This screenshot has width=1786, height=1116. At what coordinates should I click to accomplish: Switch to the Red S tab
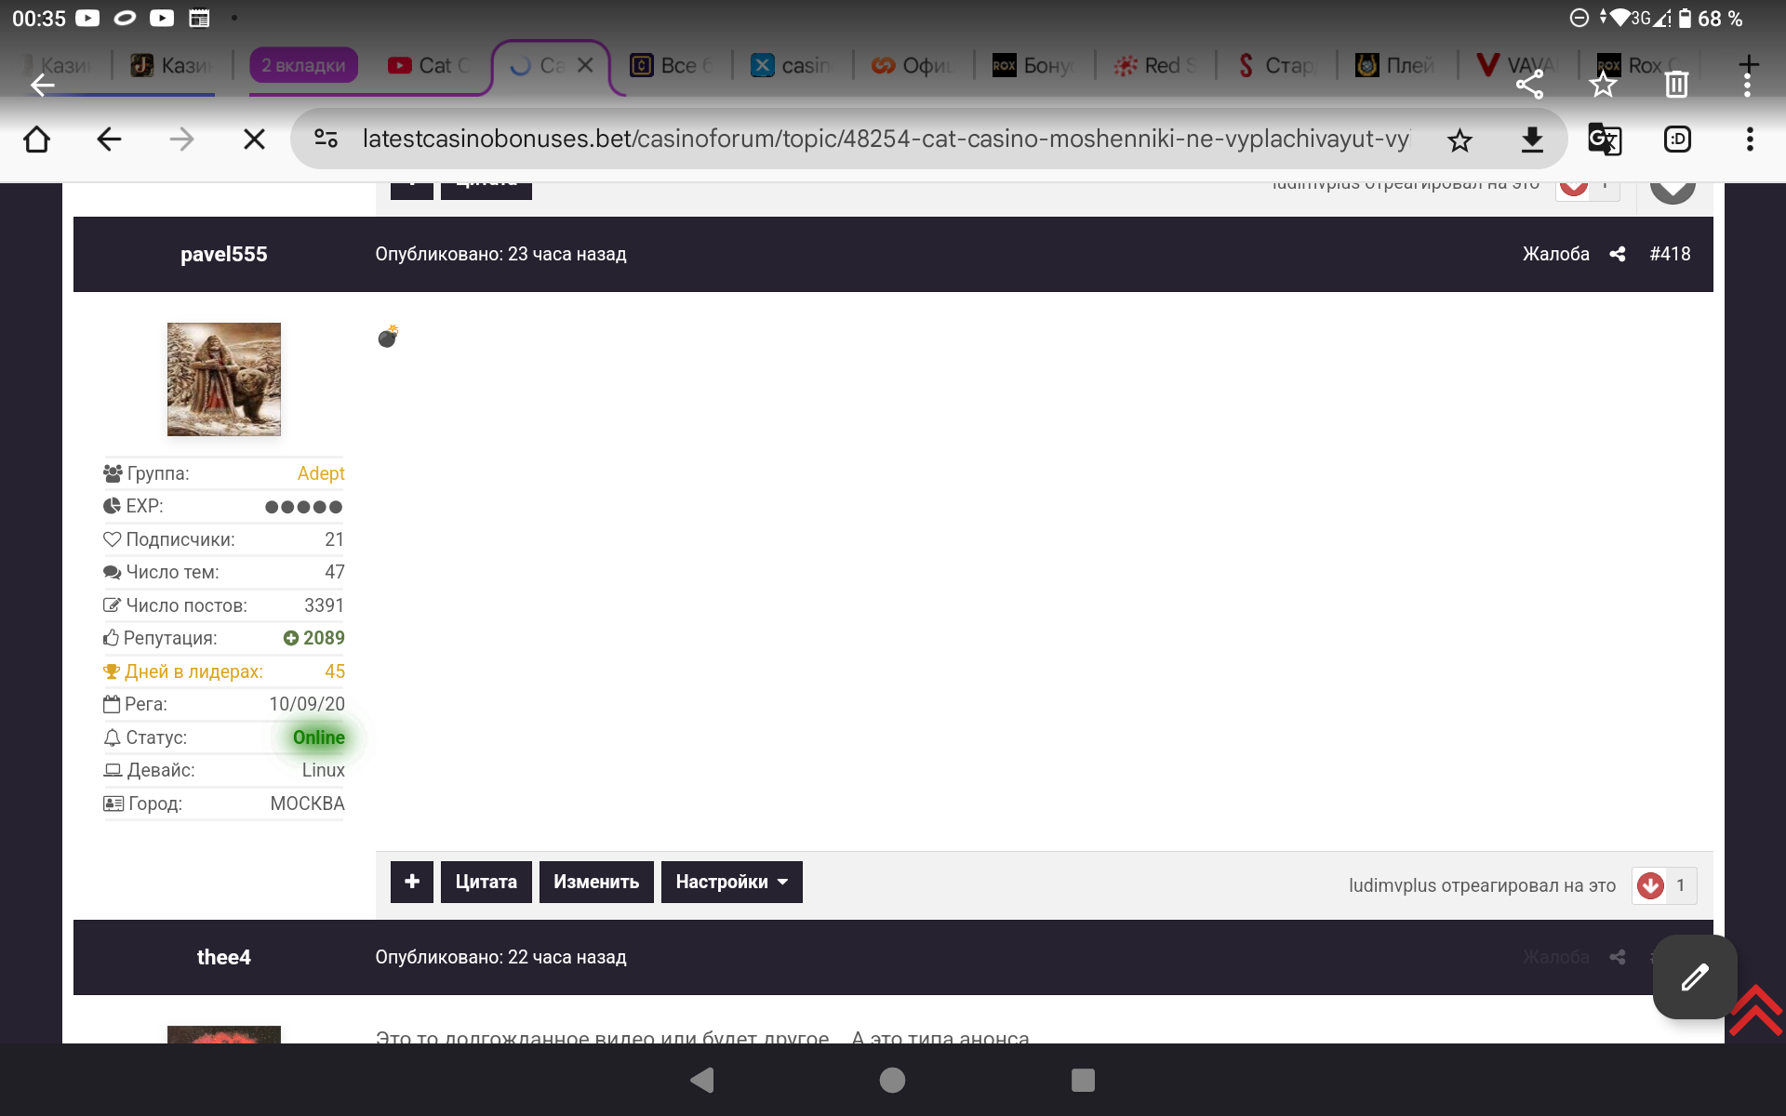(x=1156, y=65)
